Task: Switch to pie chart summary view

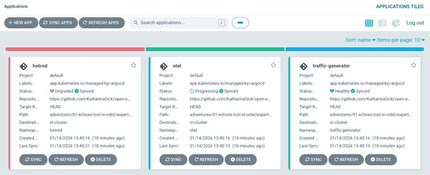Action: coord(396,23)
